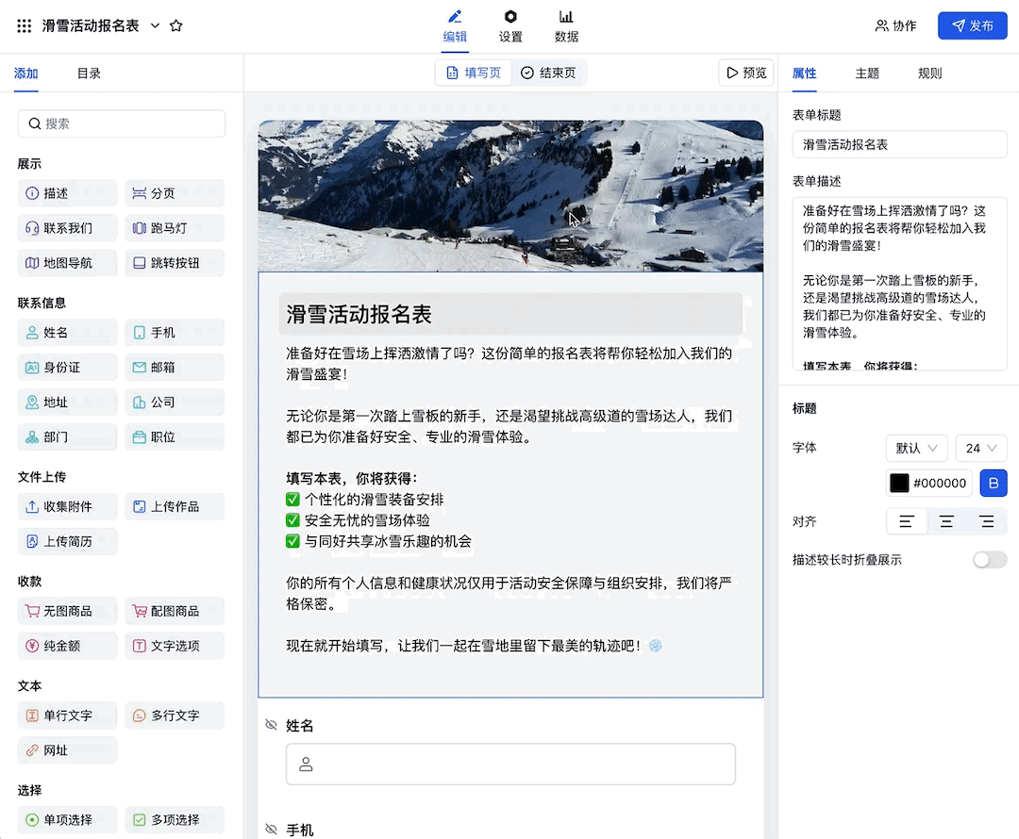Select left alignment for the title
The height and width of the screenshot is (839, 1019).
pos(907,520)
